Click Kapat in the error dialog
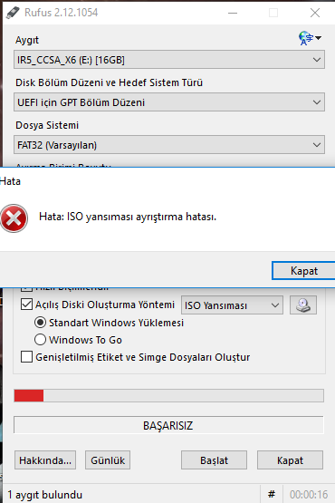The height and width of the screenshot is (503, 335). coord(303,271)
